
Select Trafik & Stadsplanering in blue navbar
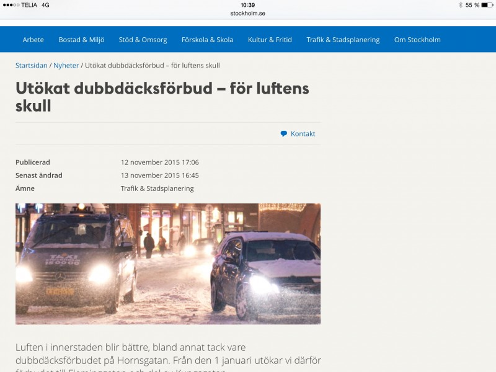coord(343,40)
